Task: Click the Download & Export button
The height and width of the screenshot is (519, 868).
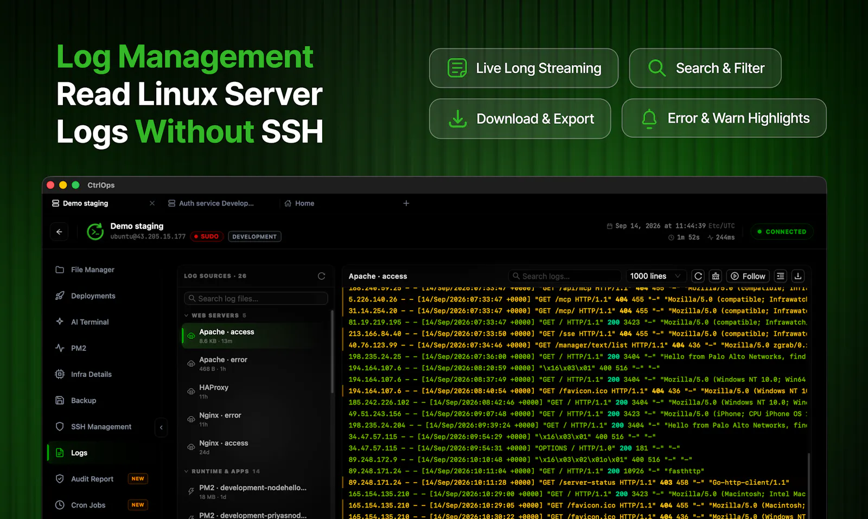Action: (520, 119)
